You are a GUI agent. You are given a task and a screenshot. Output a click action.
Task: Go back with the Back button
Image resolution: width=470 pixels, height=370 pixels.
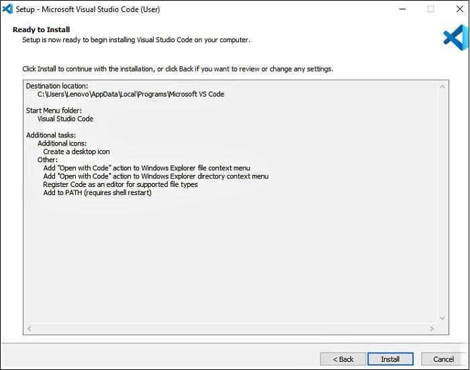342,359
